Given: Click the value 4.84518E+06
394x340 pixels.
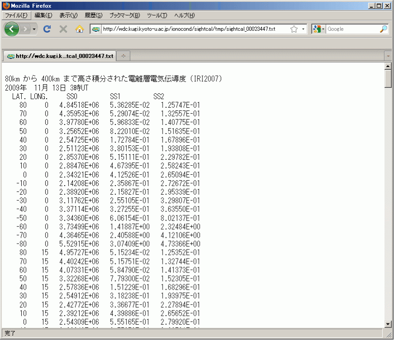Looking at the screenshot, I should pos(79,105).
